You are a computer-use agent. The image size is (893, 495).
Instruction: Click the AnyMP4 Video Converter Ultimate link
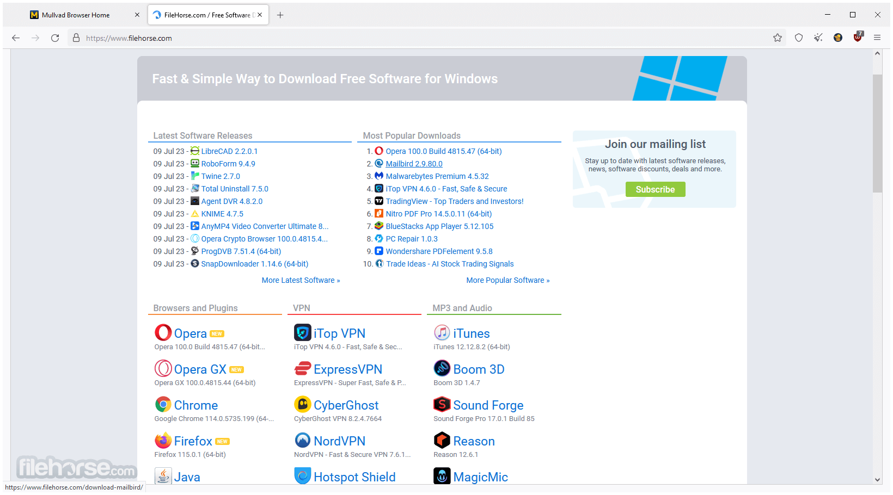(265, 226)
